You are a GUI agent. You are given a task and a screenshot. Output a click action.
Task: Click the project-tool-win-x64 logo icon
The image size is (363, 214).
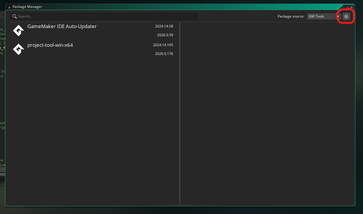click(x=18, y=49)
